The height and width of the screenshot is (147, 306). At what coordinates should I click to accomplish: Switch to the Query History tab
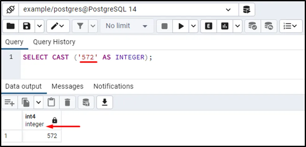[54, 42]
